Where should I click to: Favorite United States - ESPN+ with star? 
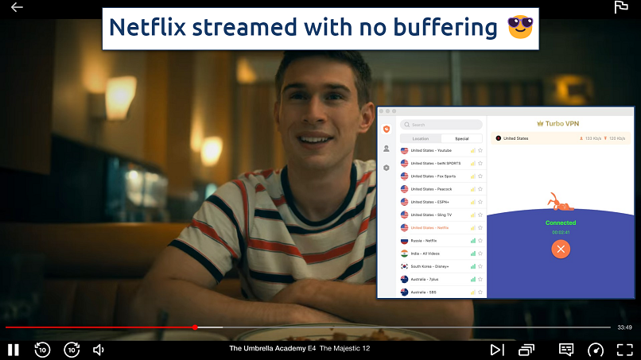[x=480, y=202]
